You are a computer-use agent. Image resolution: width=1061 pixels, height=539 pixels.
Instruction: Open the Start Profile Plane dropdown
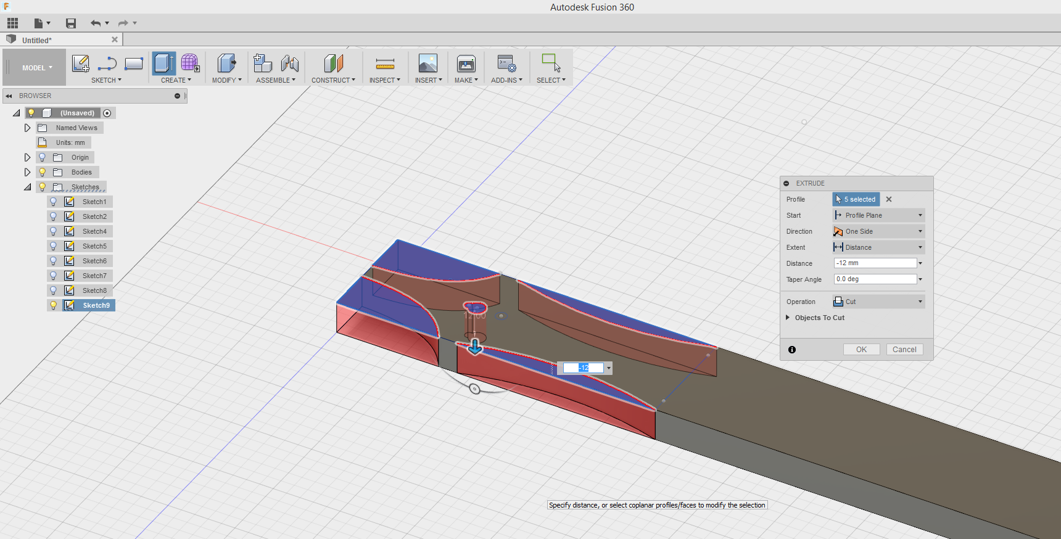coord(878,215)
